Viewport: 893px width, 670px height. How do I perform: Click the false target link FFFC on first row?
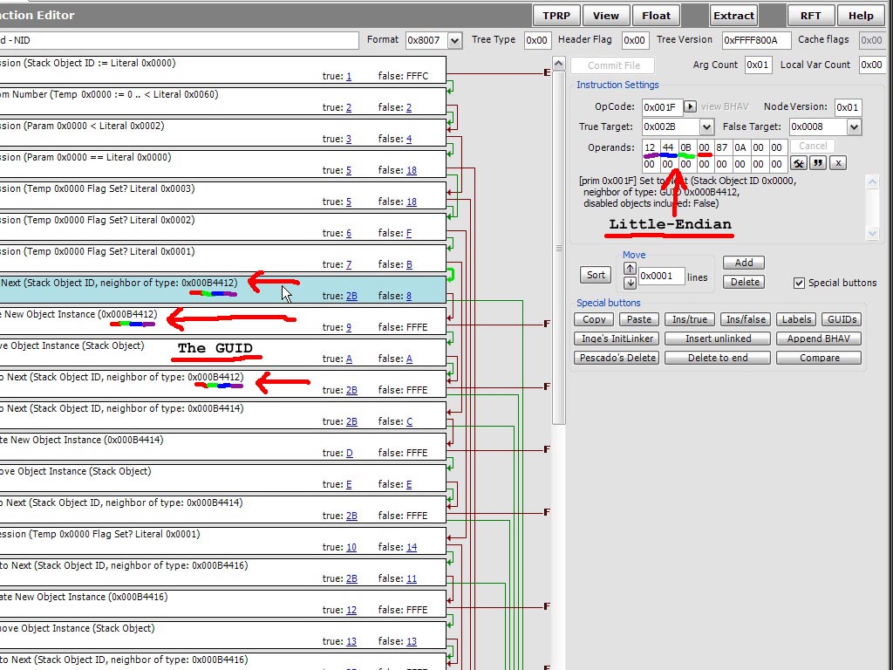point(416,76)
